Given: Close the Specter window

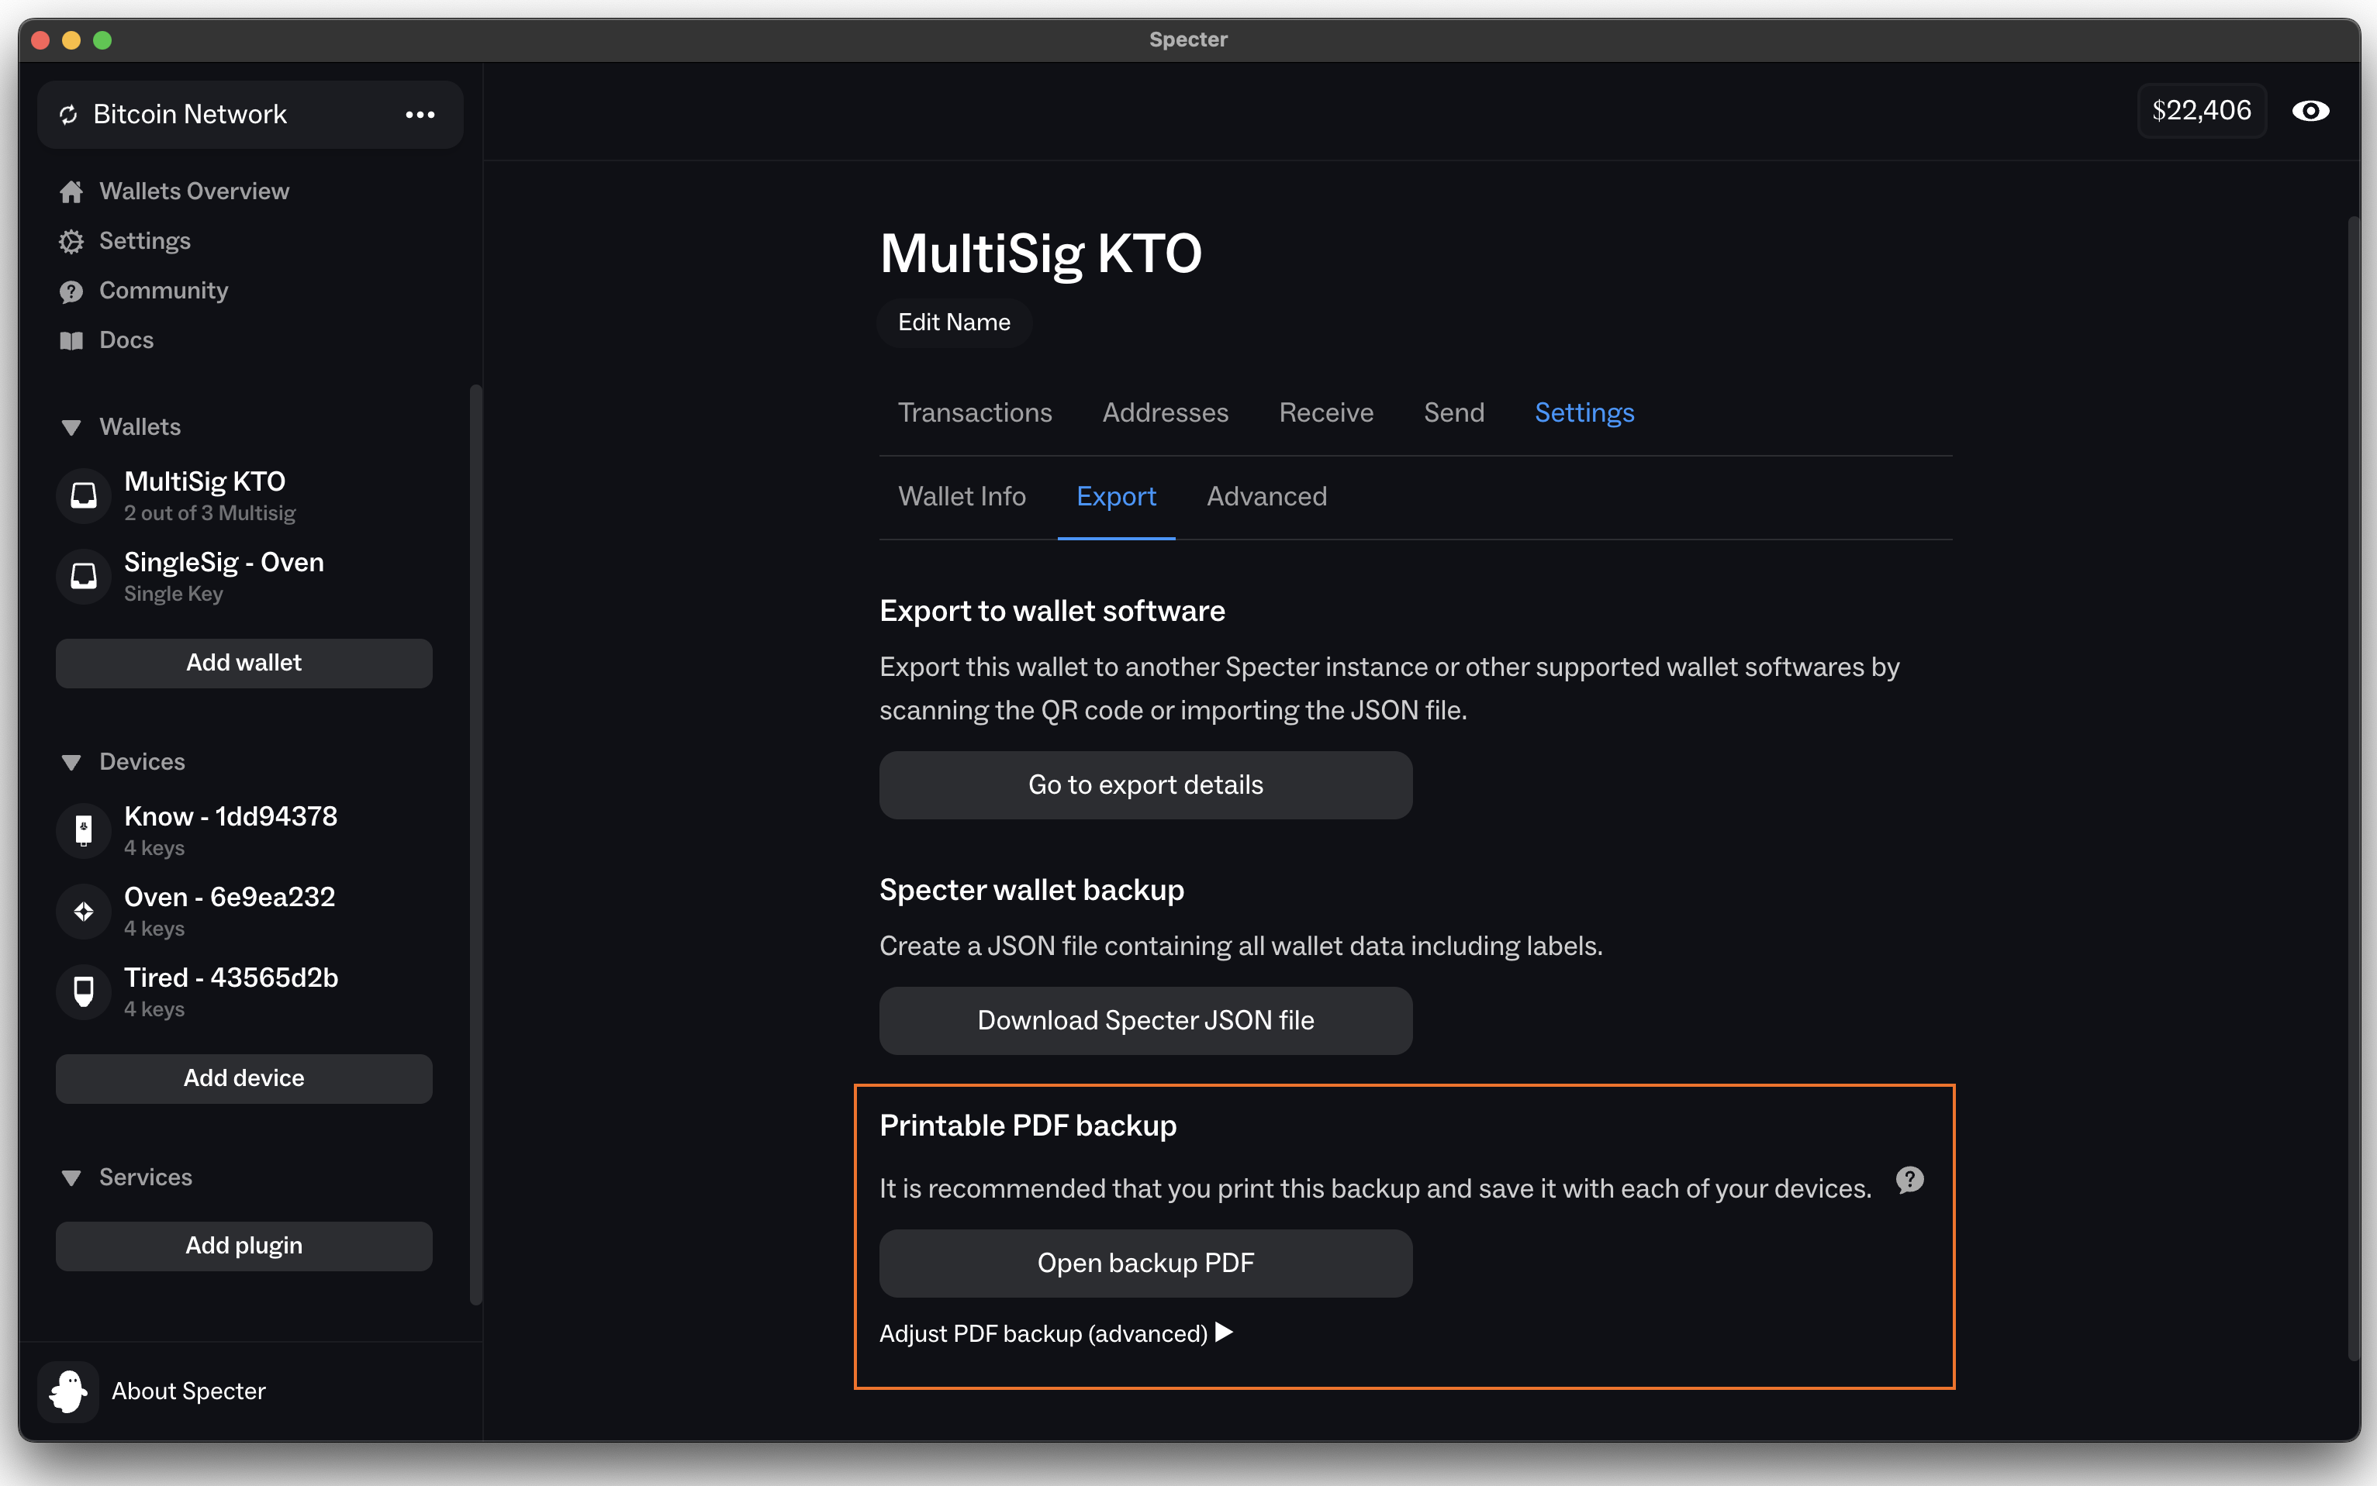Looking at the screenshot, I should point(40,40).
